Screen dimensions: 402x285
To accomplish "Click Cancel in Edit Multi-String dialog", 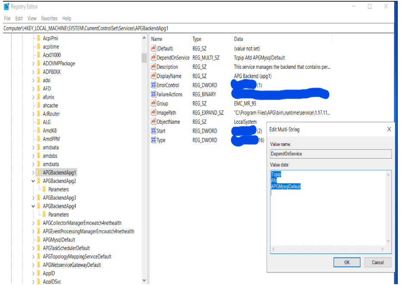I will tap(378, 262).
